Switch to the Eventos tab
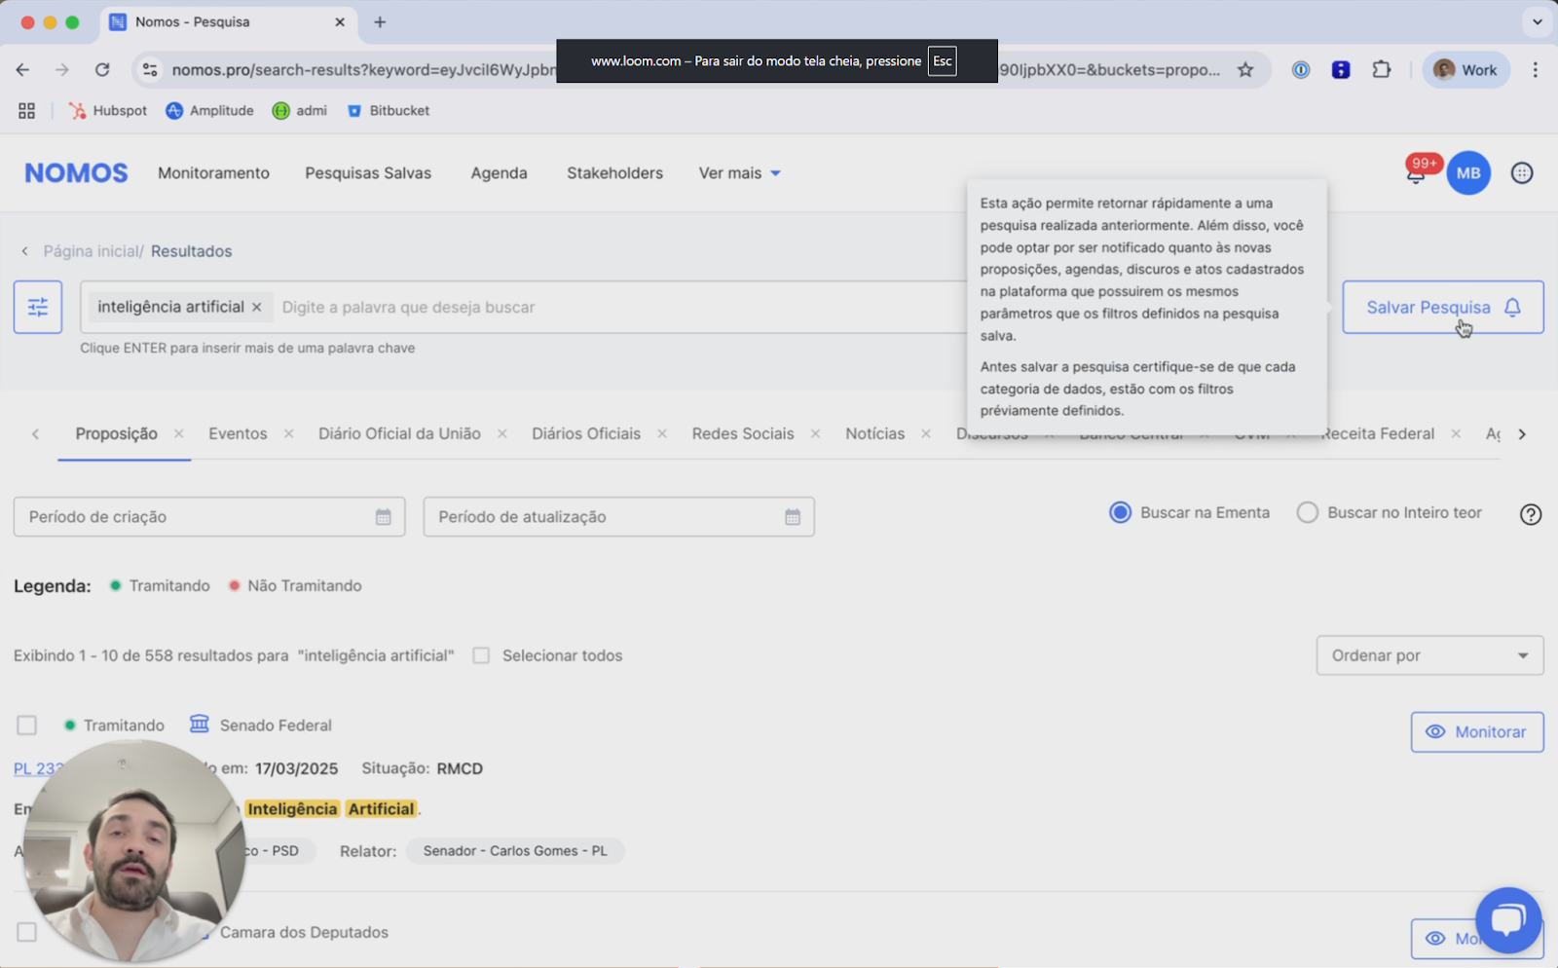This screenshot has height=968, width=1558. 238,433
